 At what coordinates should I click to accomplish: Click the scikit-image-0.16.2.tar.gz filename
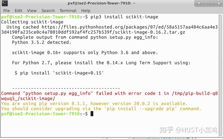coord(150,32)
